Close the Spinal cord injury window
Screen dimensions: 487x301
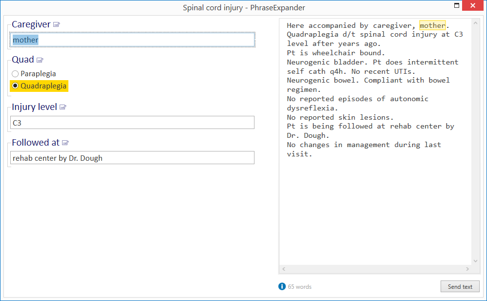[473, 5]
